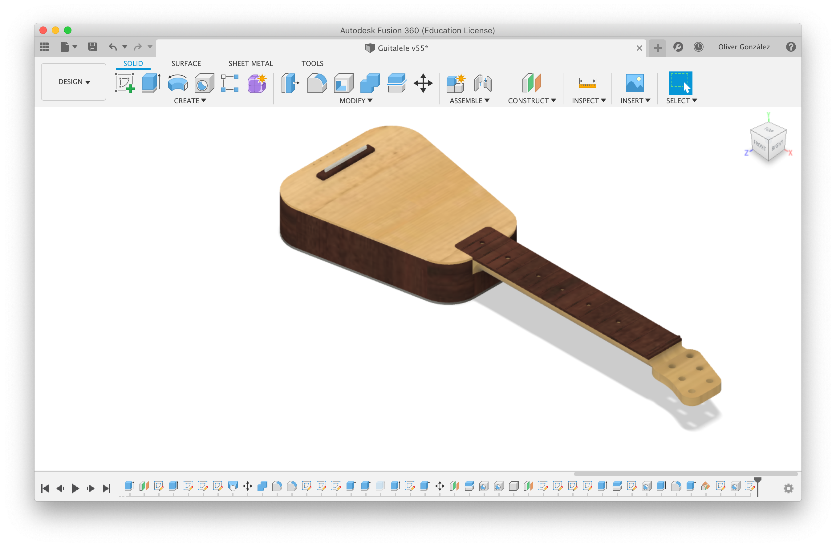Click the Fillet tool in Modify
This screenshot has height=547, width=836.
(x=317, y=83)
